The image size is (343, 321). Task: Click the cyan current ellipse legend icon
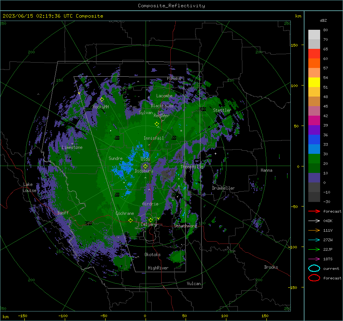point(314,268)
